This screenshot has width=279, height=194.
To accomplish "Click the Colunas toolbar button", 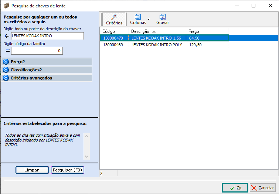I will pyautogui.click(x=138, y=19).
